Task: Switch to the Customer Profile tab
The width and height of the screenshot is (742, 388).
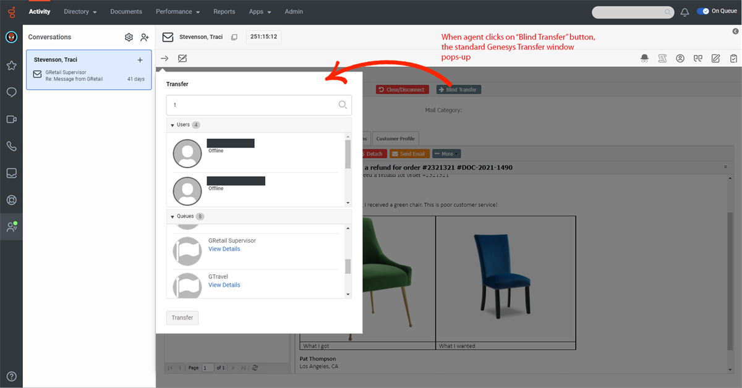Action: [396, 138]
